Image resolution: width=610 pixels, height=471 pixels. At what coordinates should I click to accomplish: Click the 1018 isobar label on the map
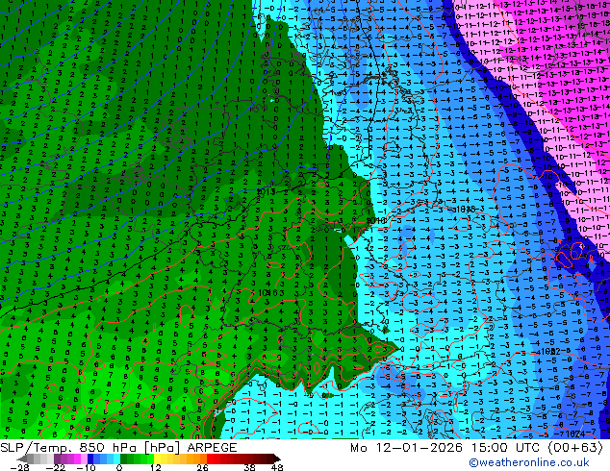click(x=465, y=210)
